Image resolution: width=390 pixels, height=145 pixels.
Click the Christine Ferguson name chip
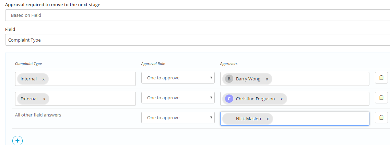tap(255, 99)
